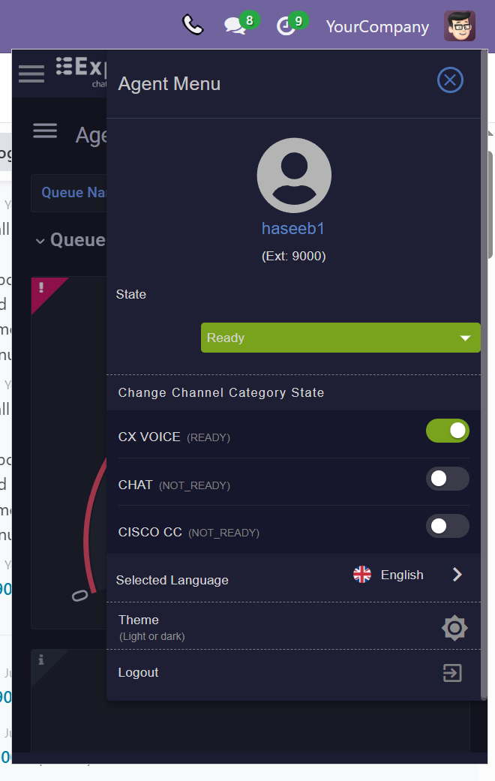Open the phone dialer icon
Screen dimensions: 495x781
(193, 25)
